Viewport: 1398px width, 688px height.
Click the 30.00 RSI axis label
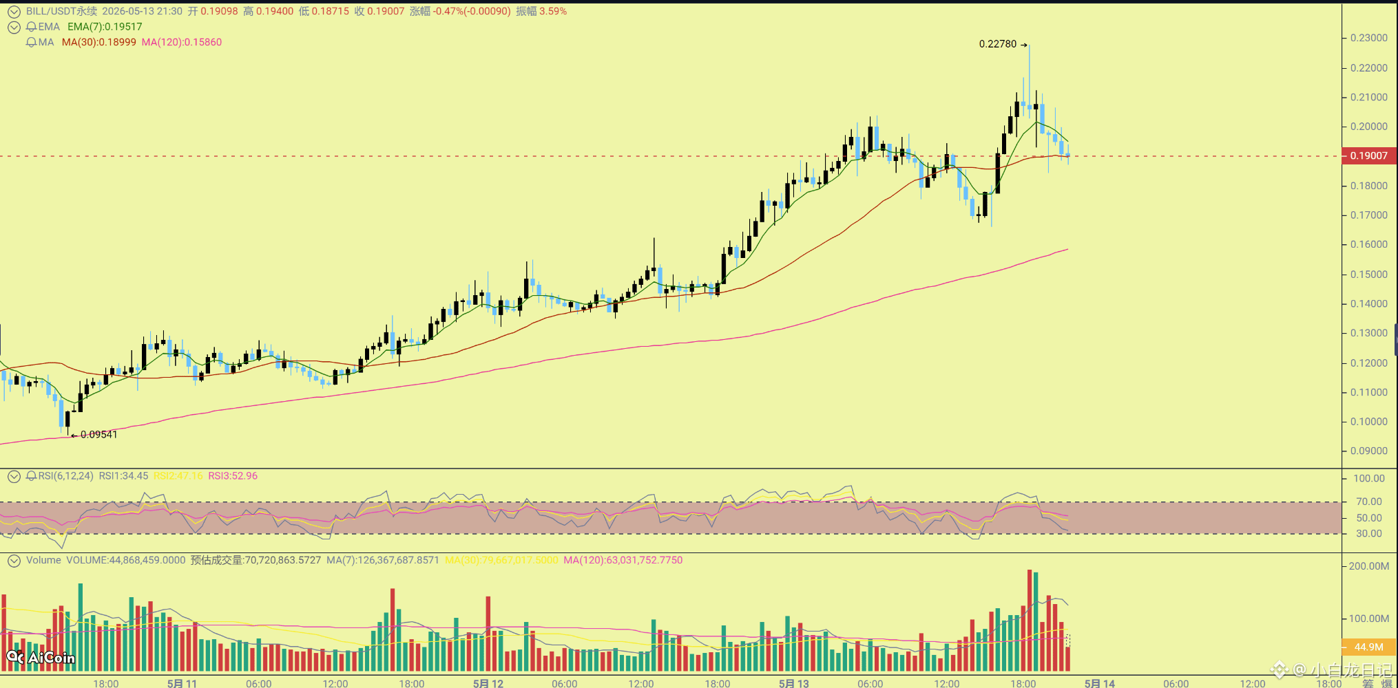[x=1369, y=534]
